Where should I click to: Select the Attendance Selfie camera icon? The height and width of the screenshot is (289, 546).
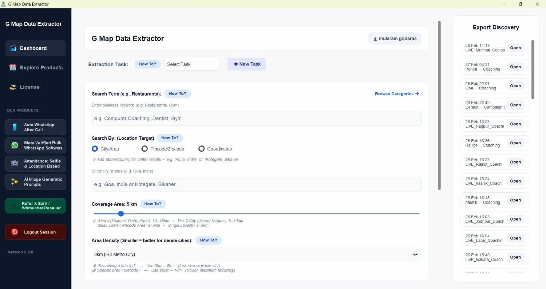(14, 163)
